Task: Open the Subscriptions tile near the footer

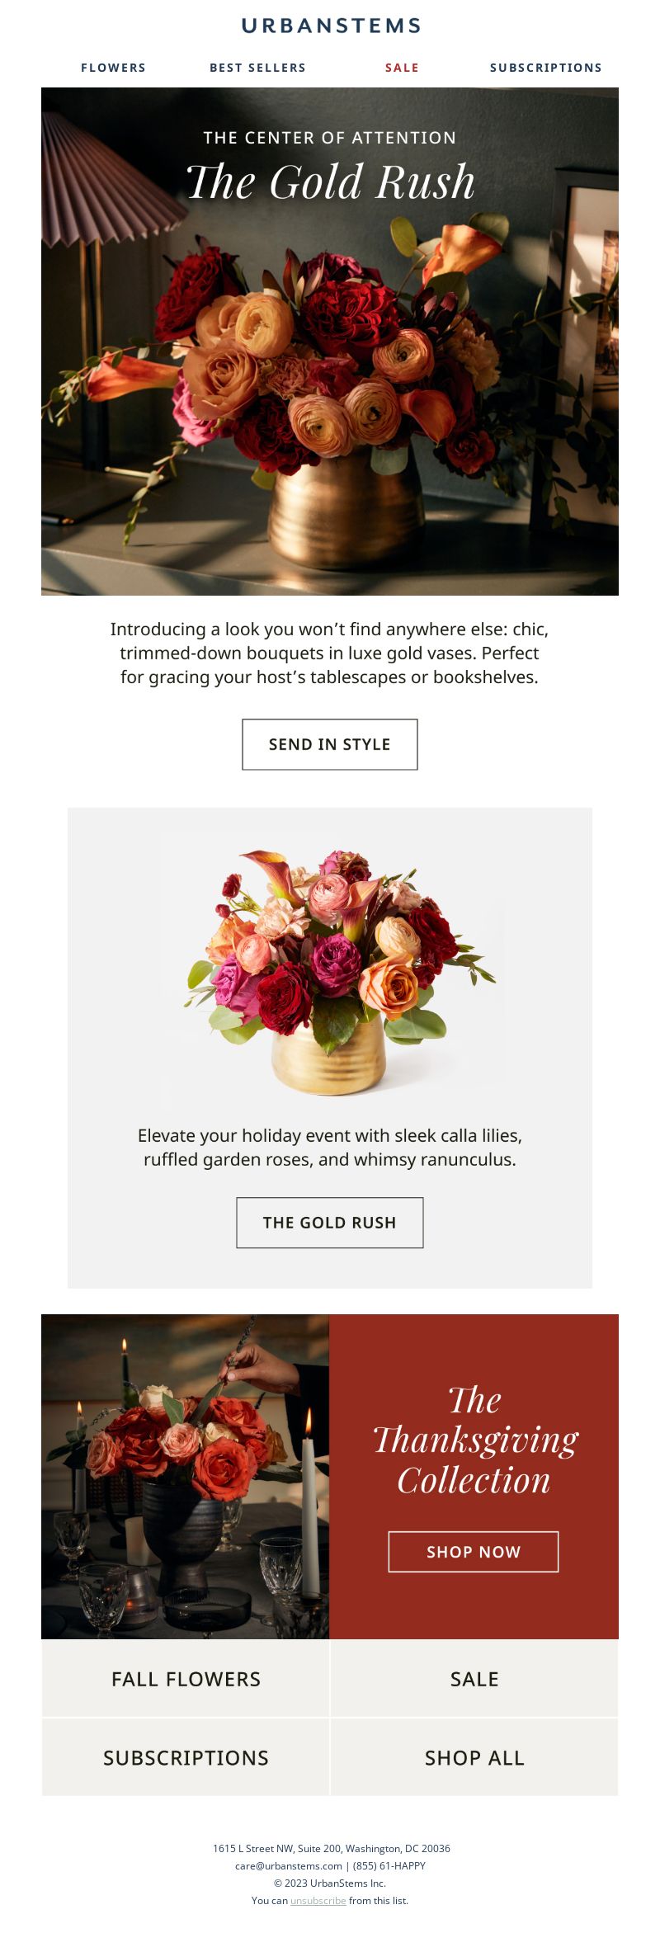Action: pyautogui.click(x=186, y=1757)
